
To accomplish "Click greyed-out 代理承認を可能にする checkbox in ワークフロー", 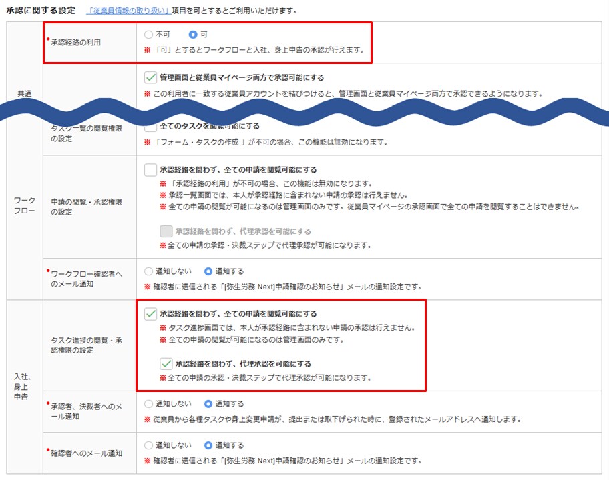I will 166,231.
